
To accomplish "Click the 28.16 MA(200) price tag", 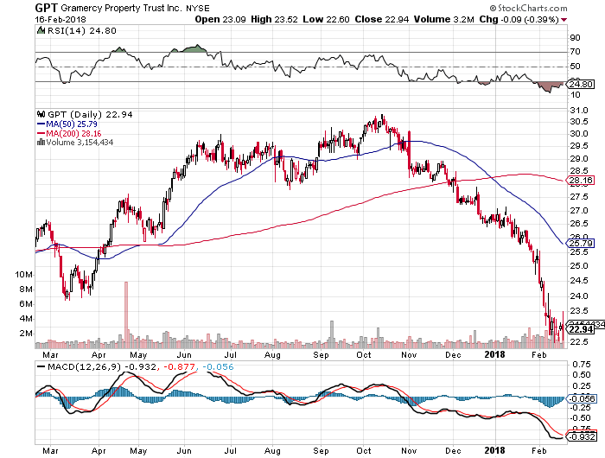I will click(580, 181).
